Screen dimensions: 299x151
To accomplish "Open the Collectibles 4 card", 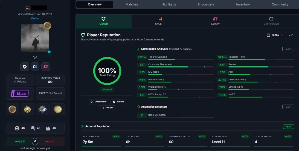I will (273, 140).
